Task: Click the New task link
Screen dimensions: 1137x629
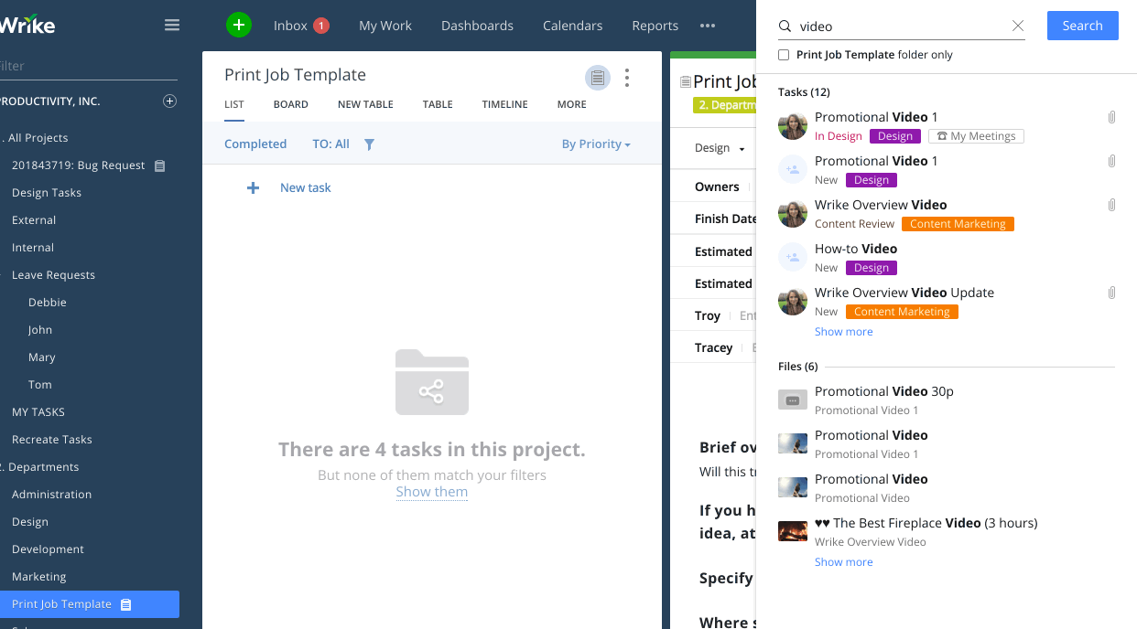Action: point(306,187)
